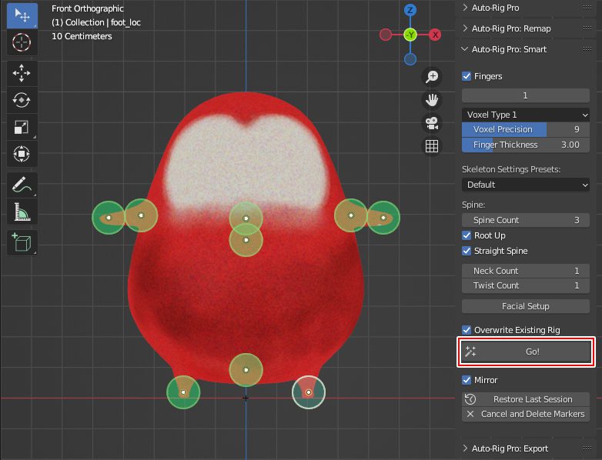Disable the Straight Spine option
Image resolution: width=602 pixels, height=460 pixels.
coord(467,251)
